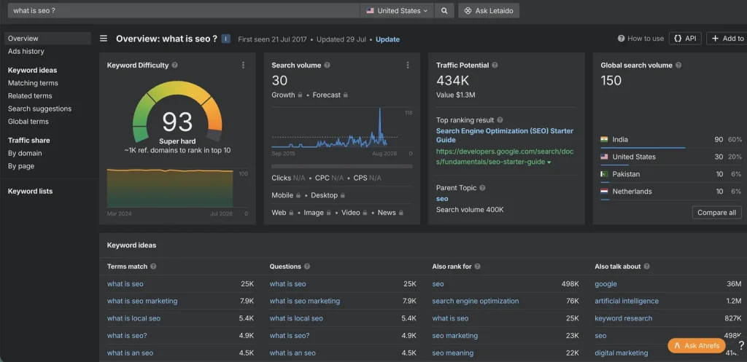Click the lock icon next to Image
The width and height of the screenshot is (747, 362).
coord(329,213)
